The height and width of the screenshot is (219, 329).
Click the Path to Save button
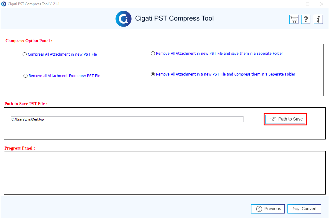[285, 119]
